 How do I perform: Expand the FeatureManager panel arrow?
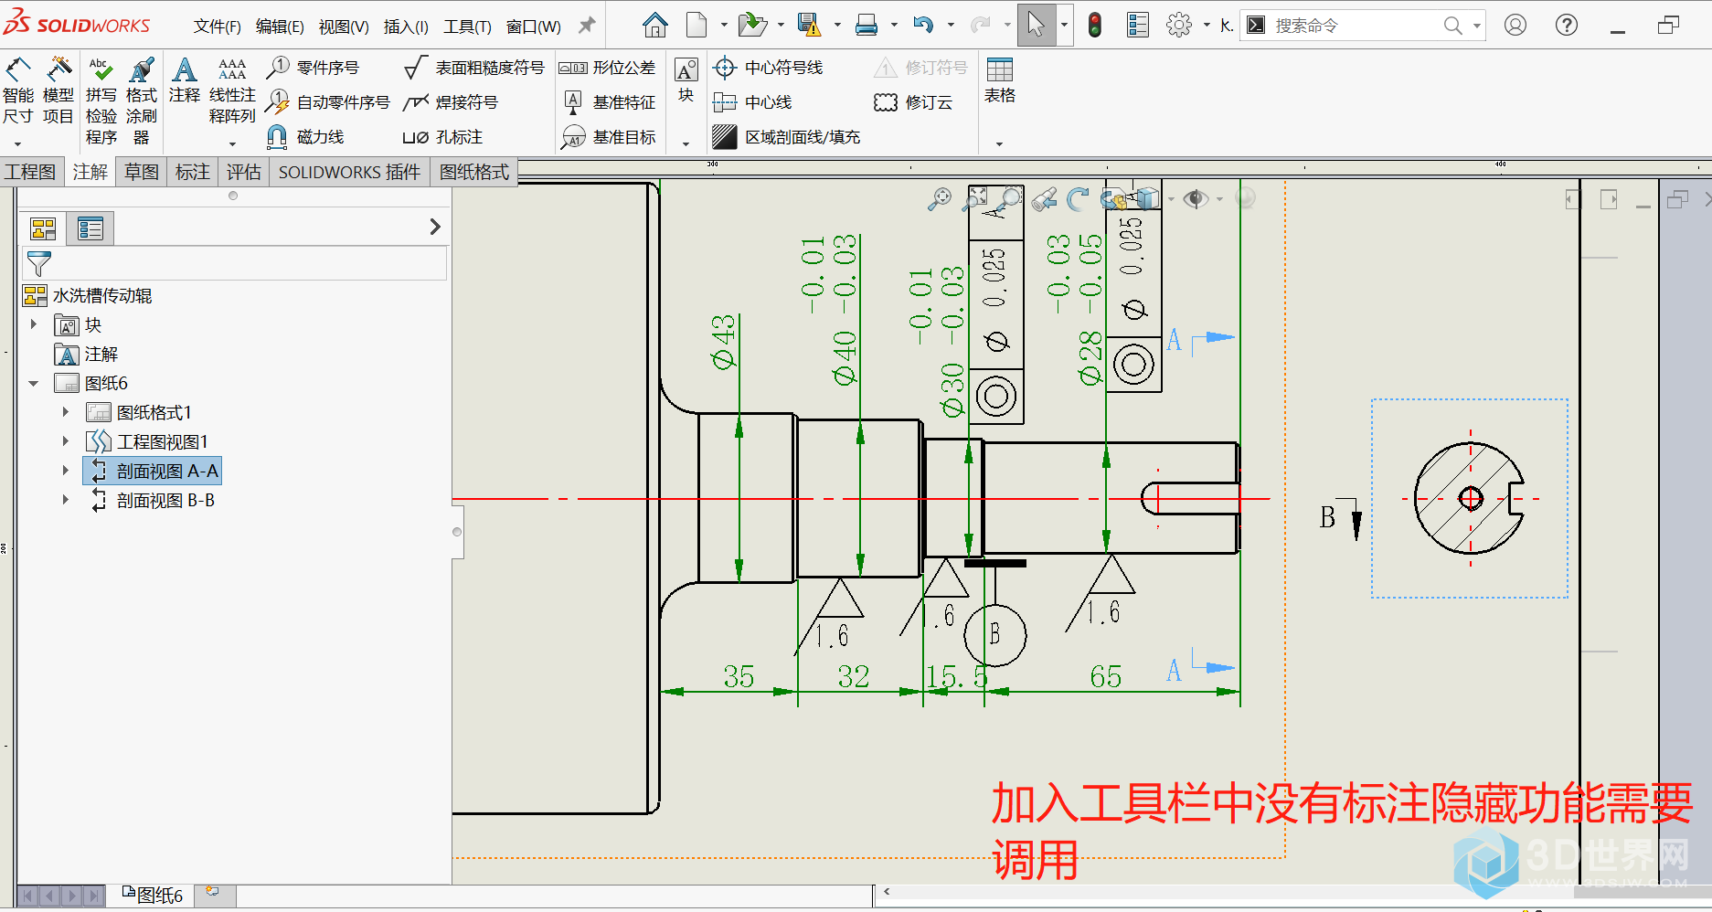pos(435,227)
